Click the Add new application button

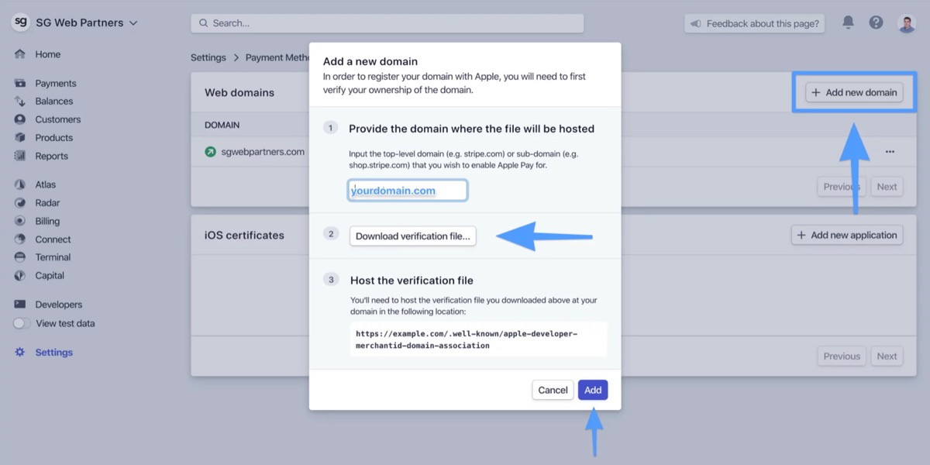pos(846,236)
